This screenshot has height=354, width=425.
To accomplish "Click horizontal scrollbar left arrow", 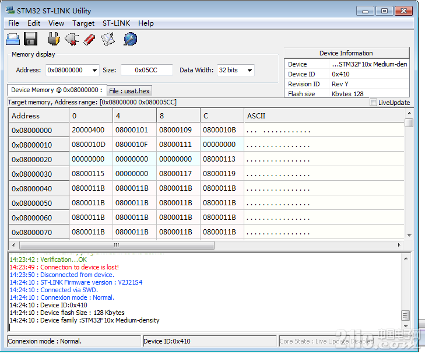I will [x=13, y=246].
